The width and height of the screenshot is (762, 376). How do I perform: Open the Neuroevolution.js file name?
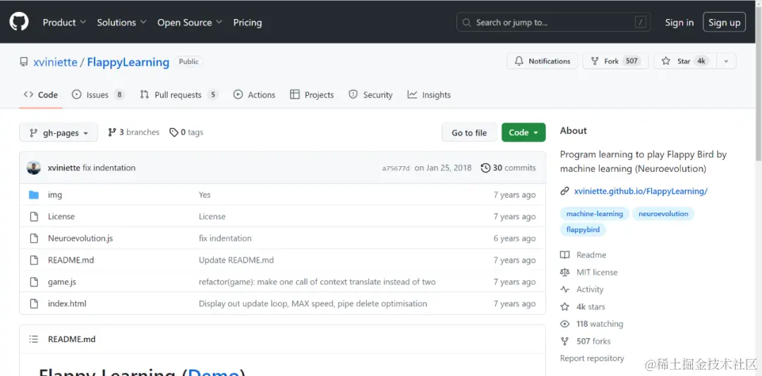pos(80,238)
